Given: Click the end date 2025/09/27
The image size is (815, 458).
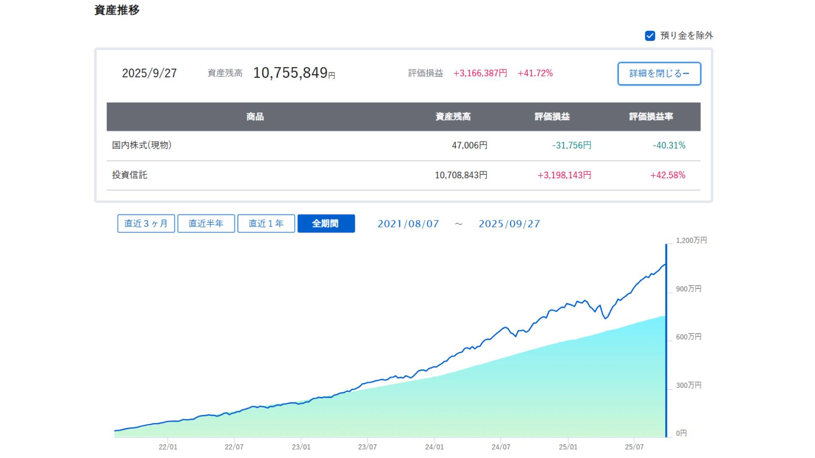Looking at the screenshot, I should coord(509,224).
